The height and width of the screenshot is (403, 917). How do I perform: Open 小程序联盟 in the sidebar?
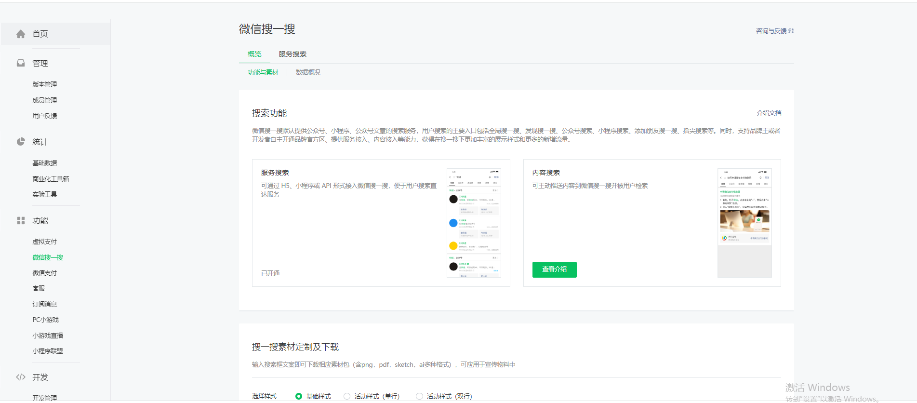click(48, 351)
